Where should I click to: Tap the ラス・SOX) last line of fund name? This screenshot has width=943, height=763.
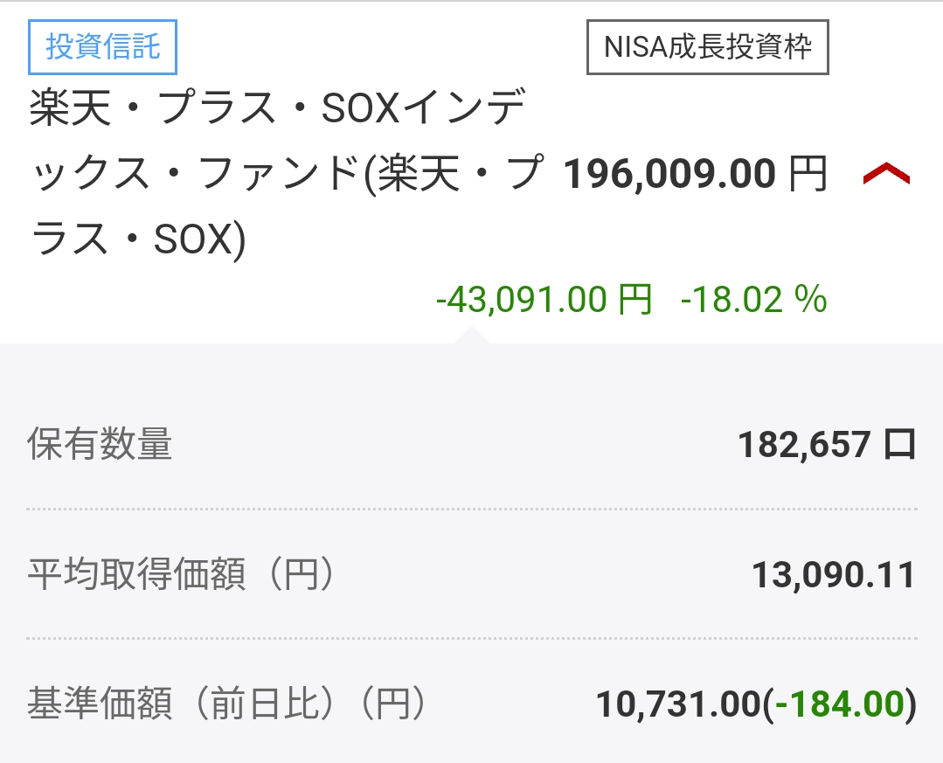click(x=138, y=239)
